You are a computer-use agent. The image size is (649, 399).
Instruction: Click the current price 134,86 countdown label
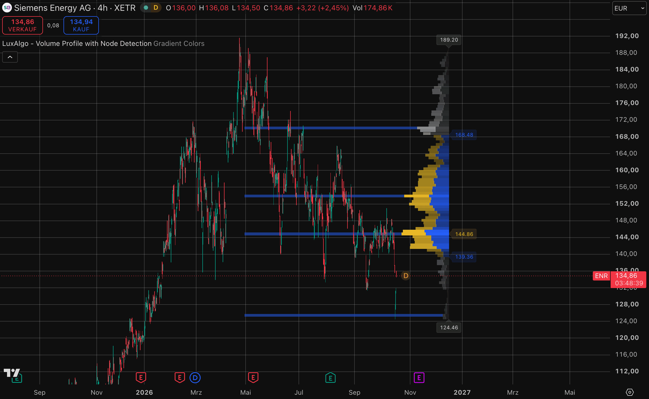pos(628,279)
